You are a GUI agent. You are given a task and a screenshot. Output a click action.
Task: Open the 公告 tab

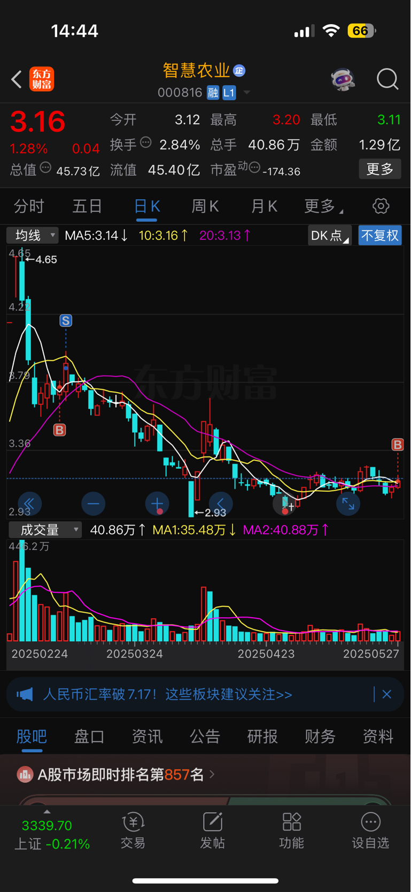coord(205,737)
